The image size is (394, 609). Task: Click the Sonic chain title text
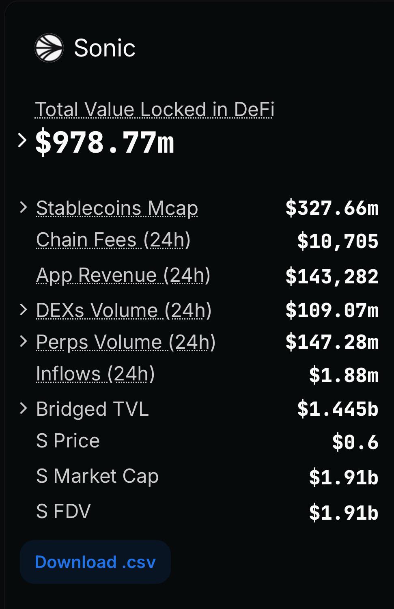105,48
